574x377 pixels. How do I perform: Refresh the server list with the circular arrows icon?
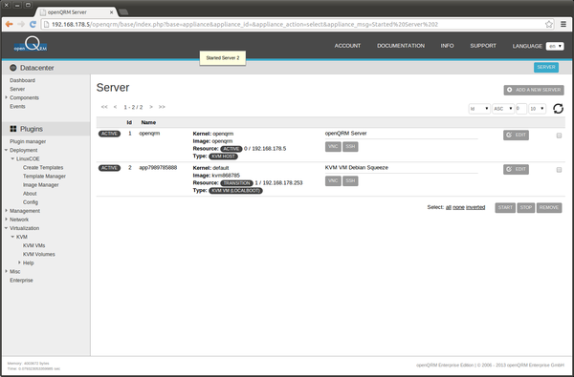click(x=559, y=109)
